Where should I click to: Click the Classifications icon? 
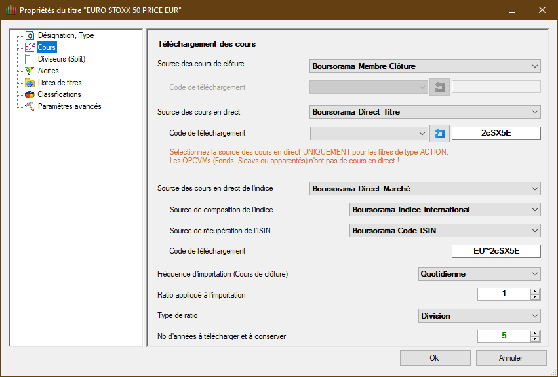[30, 94]
